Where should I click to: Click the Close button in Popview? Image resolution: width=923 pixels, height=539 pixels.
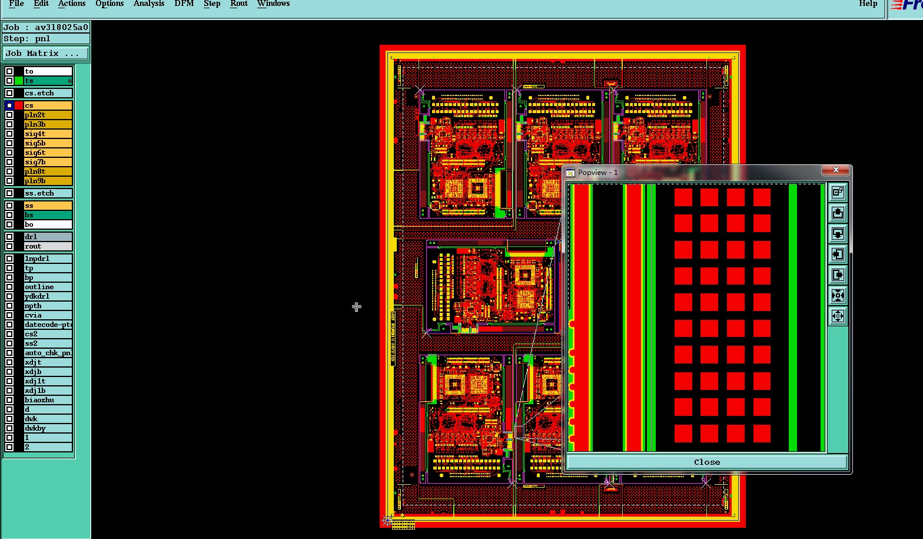click(x=707, y=462)
